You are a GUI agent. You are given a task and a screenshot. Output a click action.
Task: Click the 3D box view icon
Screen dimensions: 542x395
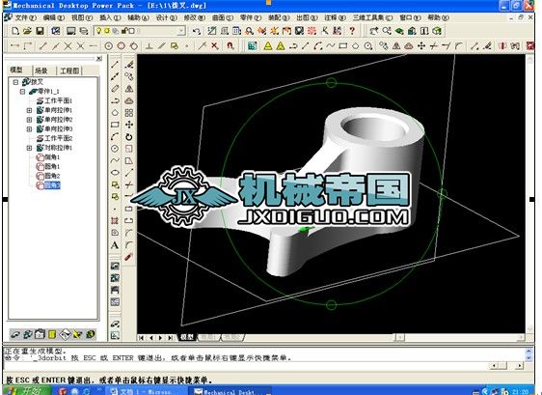437,31
